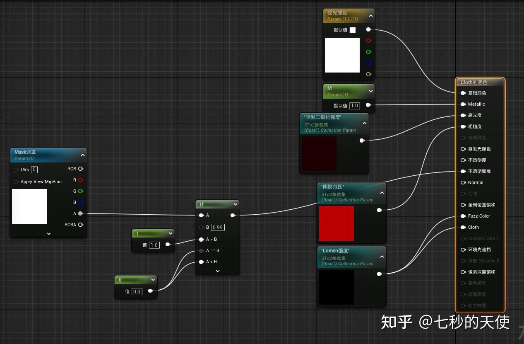Collapse the 受光颜色 node with its chevron
Screen dimensions: 524x344
[x=370, y=15]
